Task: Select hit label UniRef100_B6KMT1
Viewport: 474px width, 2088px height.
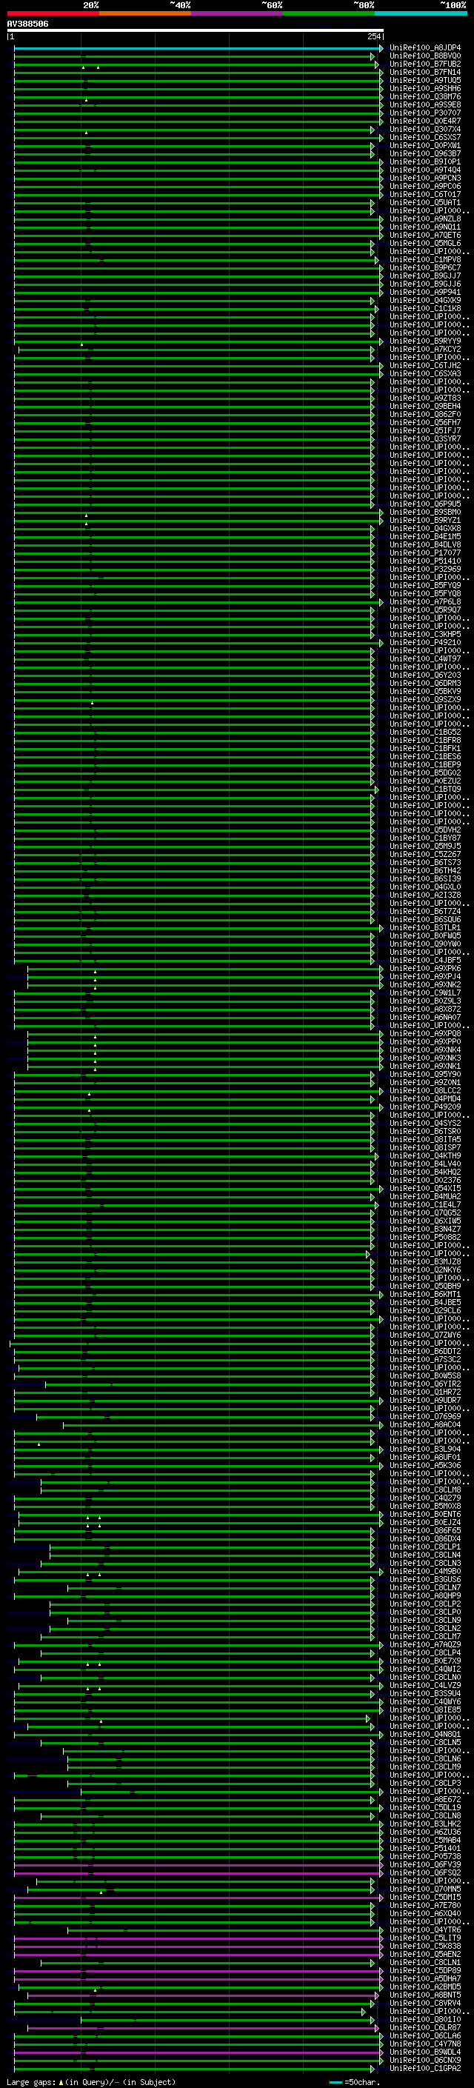Action: click(425, 1295)
